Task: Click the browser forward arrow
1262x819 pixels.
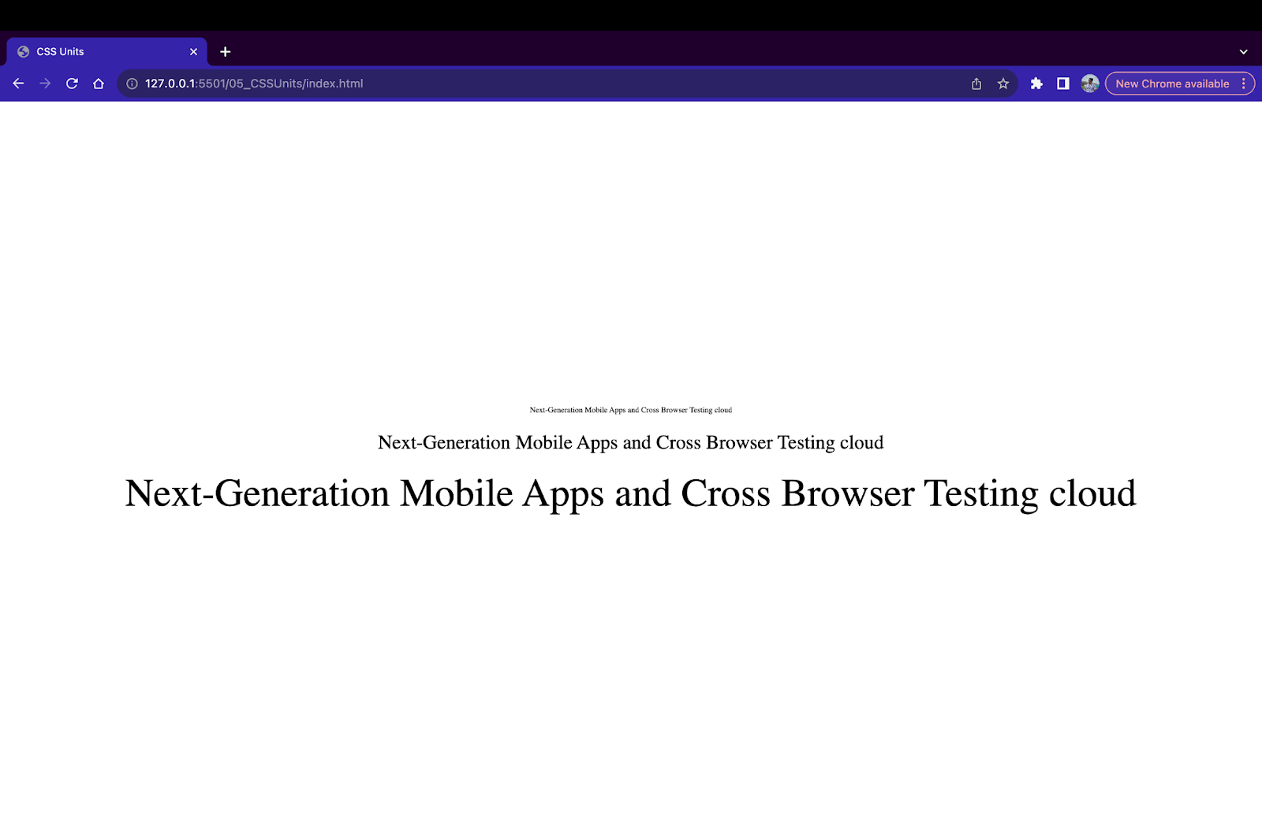Action: (45, 84)
